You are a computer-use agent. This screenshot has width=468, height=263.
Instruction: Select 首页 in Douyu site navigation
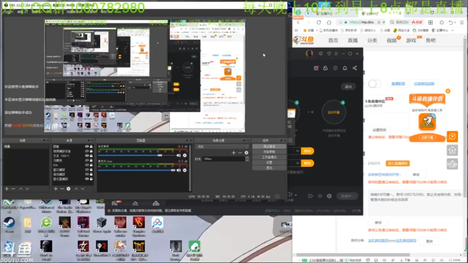click(333, 40)
